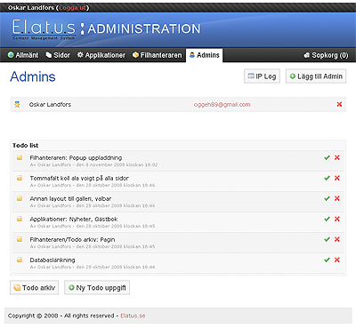This screenshot has width=356, height=328.
Task: Delete the 'Databaslänkning' todo
Action: [337, 260]
